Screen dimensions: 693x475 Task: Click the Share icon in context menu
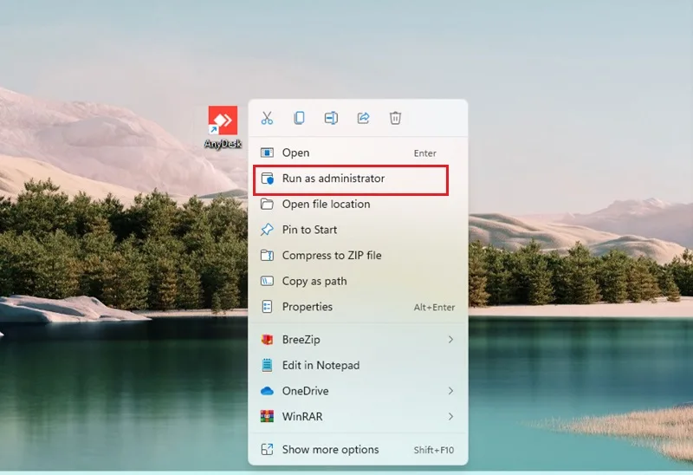coord(363,118)
